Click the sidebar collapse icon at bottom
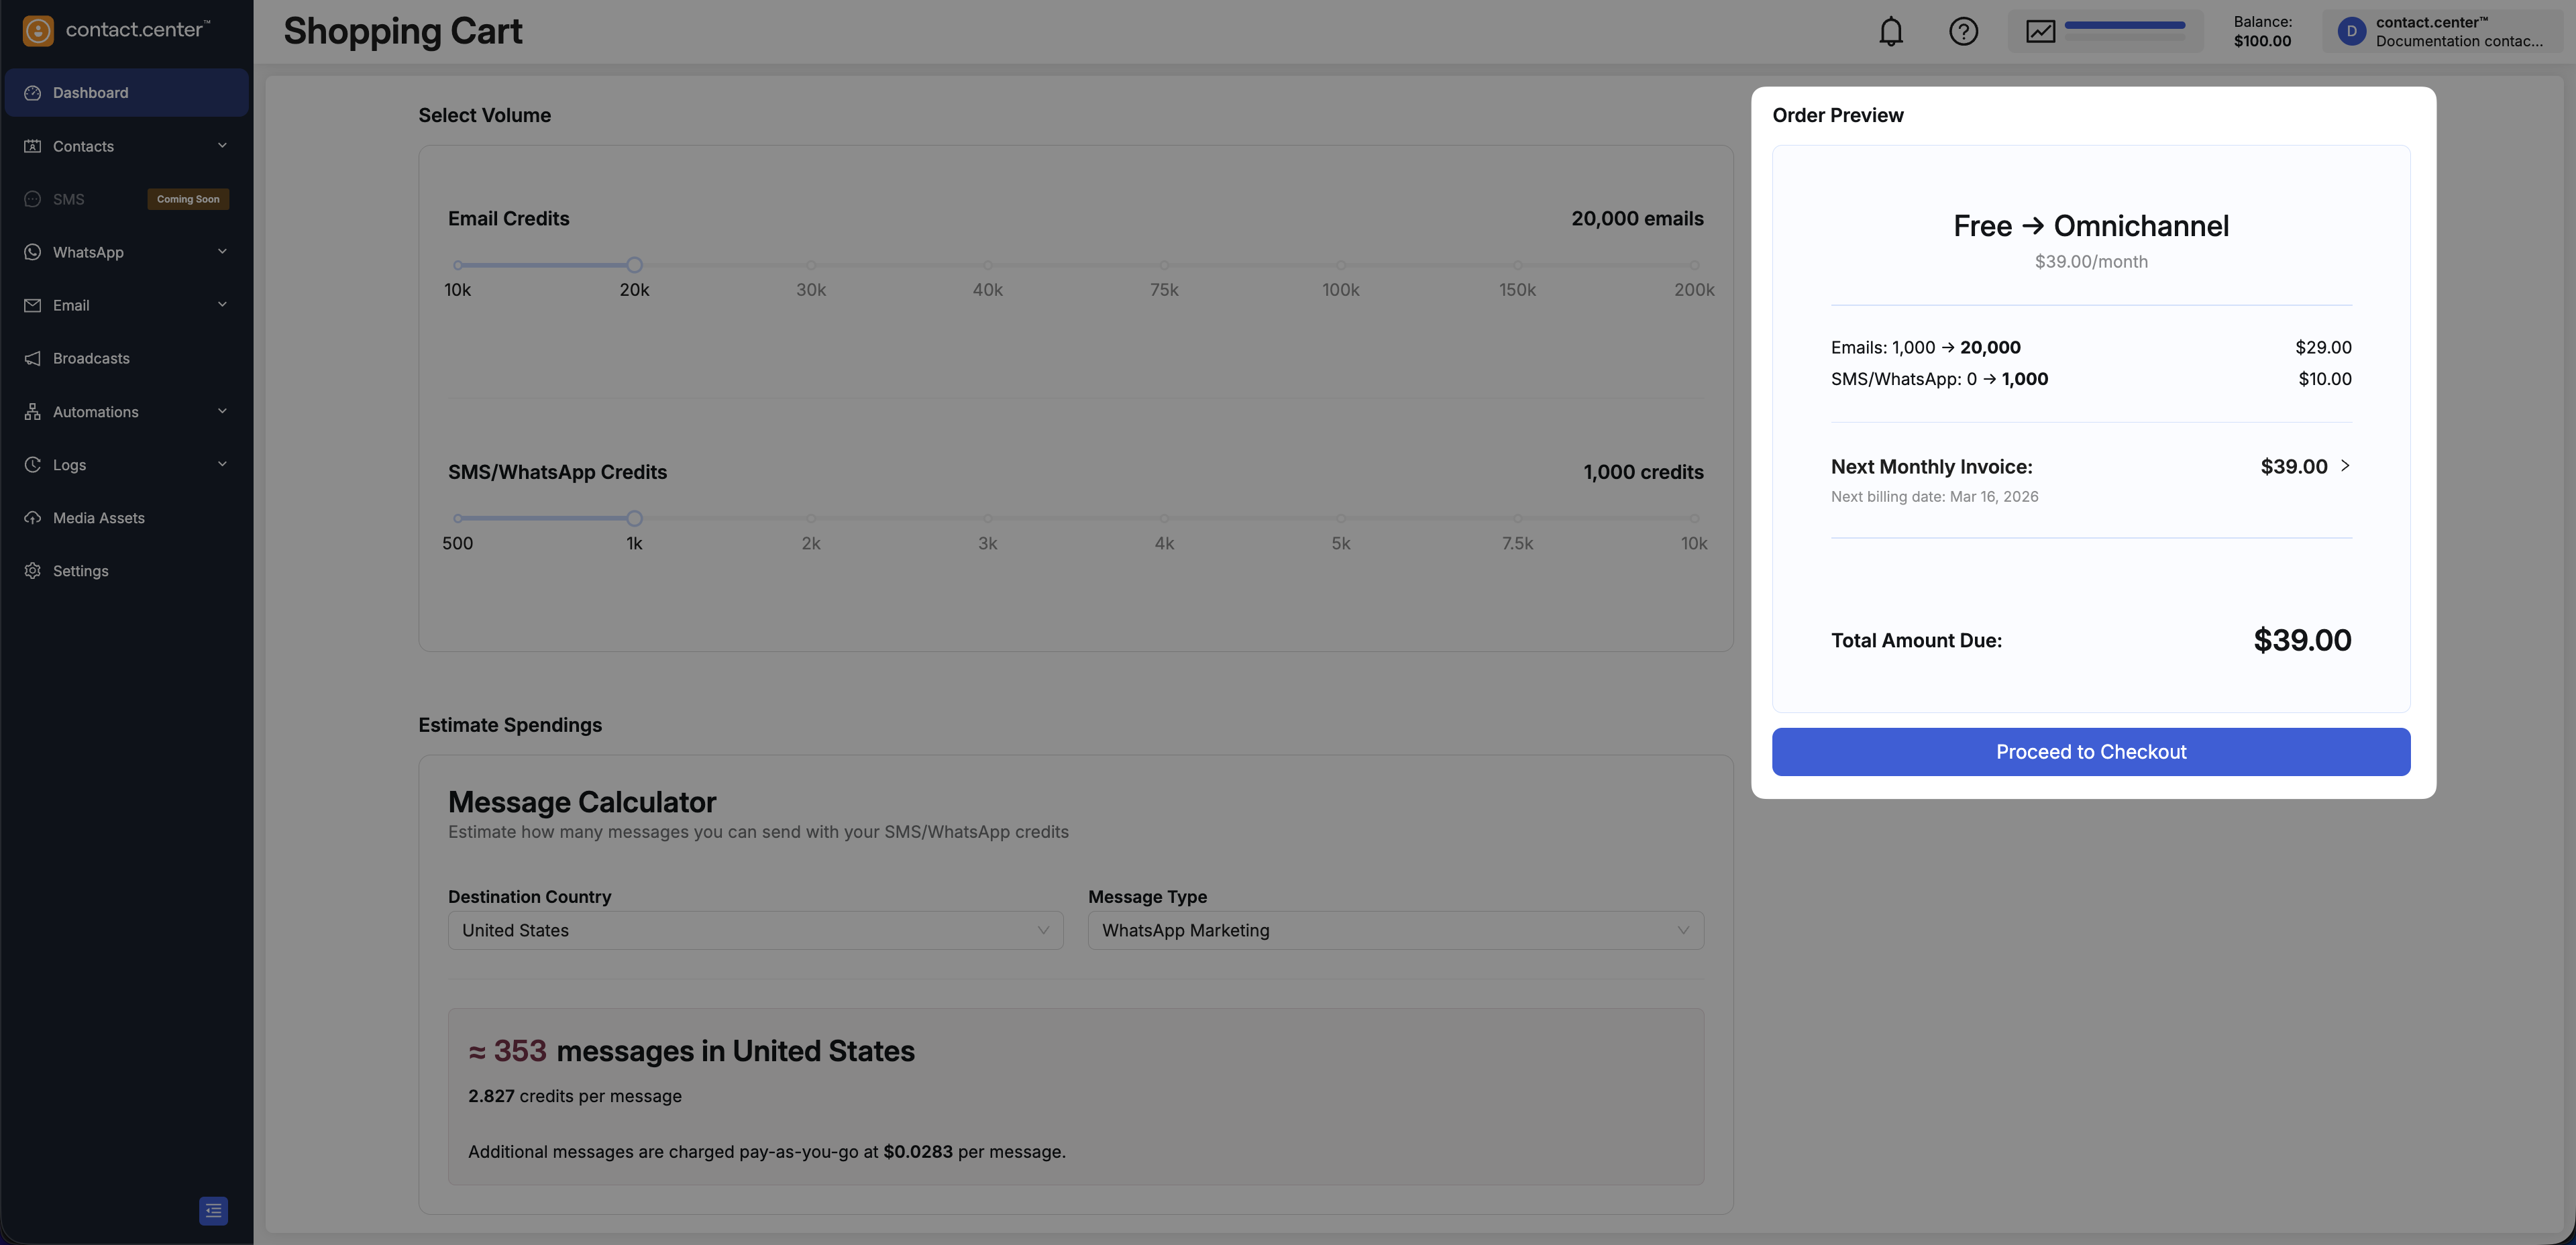Viewport: 2576px width, 1245px height. pos(213,1210)
